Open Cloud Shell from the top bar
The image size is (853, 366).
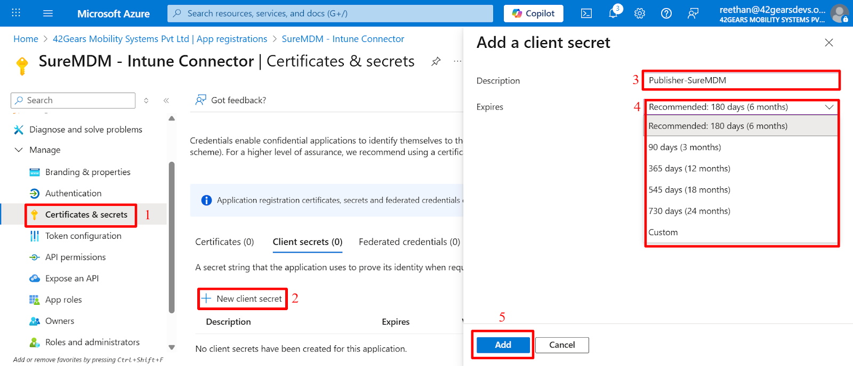click(x=586, y=13)
